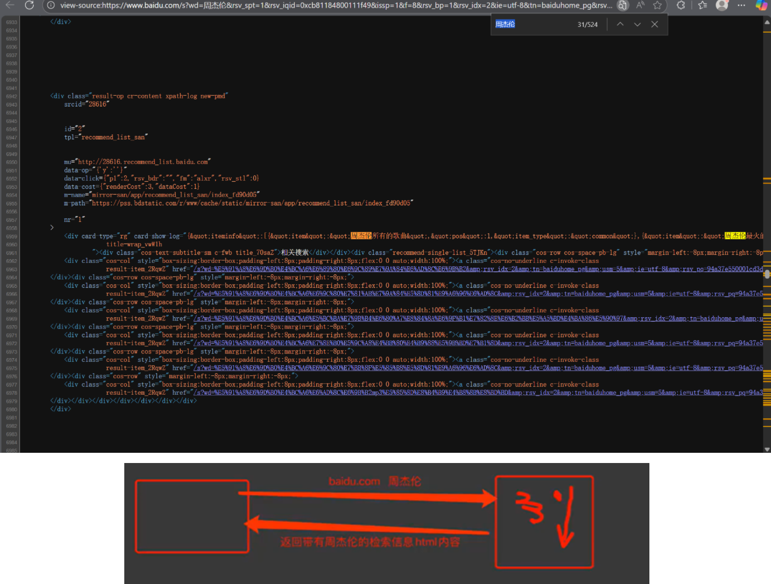The image size is (771, 584).
Task: Click the title-wrap_vwWlh text on line 6960
Action: tap(134, 245)
